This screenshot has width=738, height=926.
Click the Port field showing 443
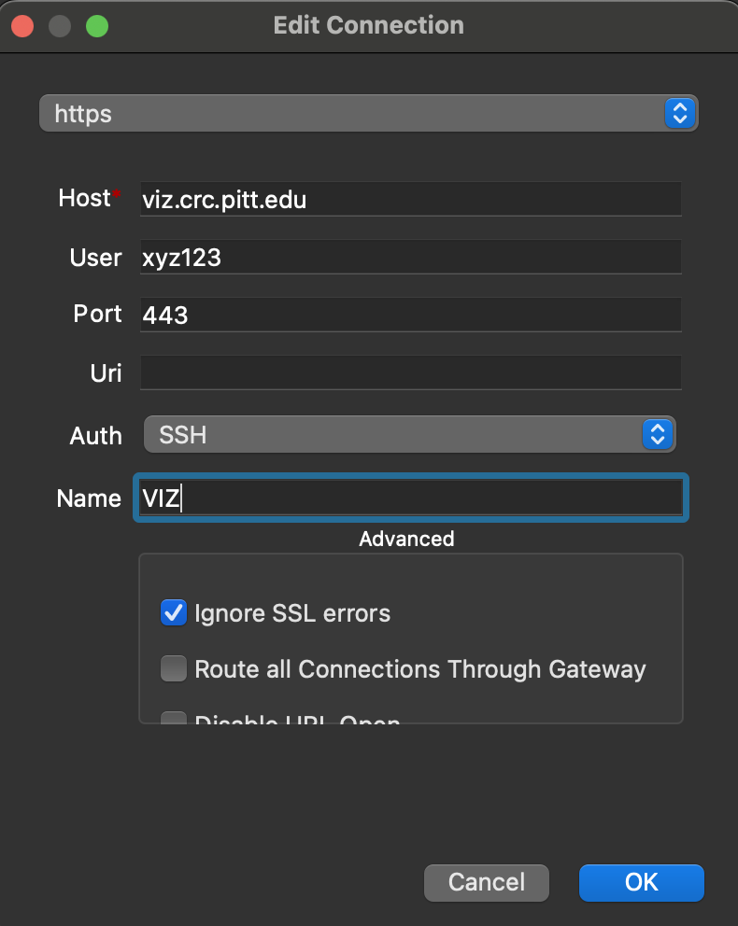411,315
